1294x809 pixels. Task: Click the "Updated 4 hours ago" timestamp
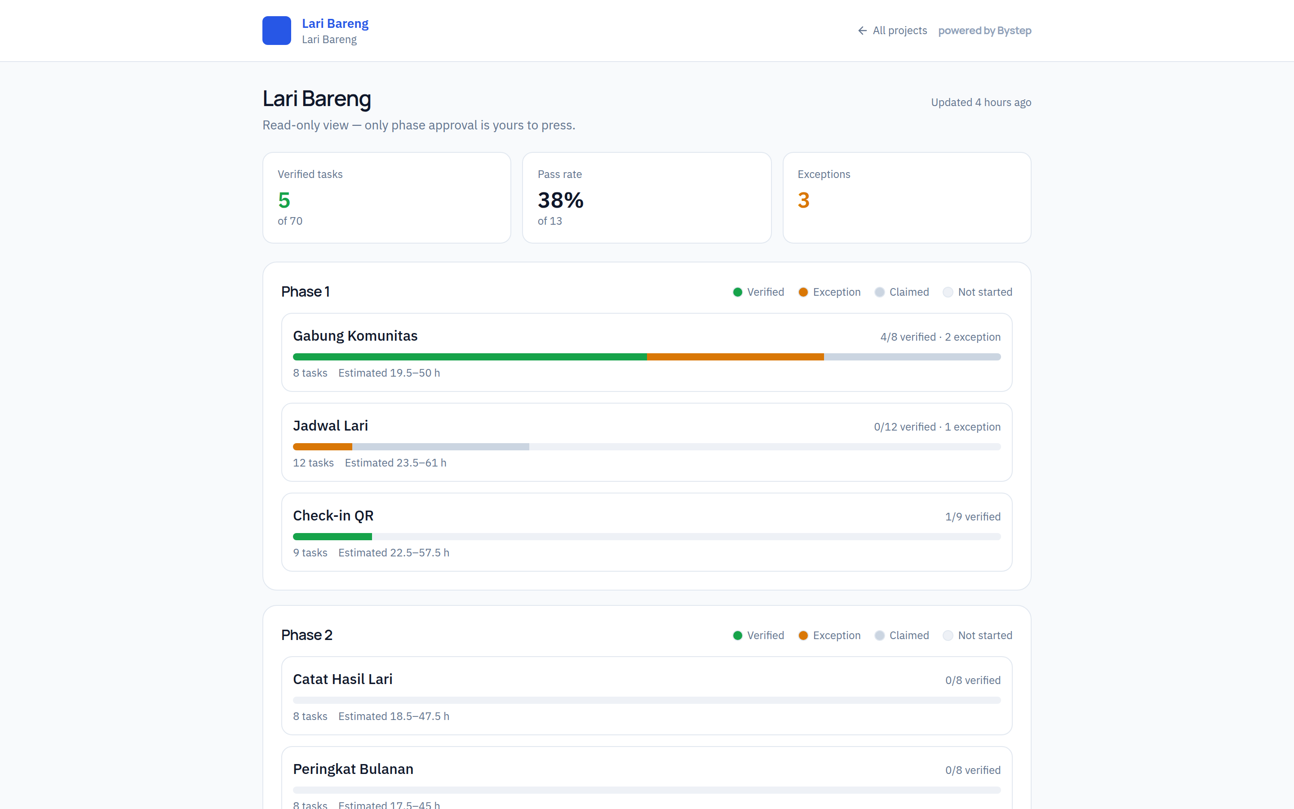pos(981,102)
